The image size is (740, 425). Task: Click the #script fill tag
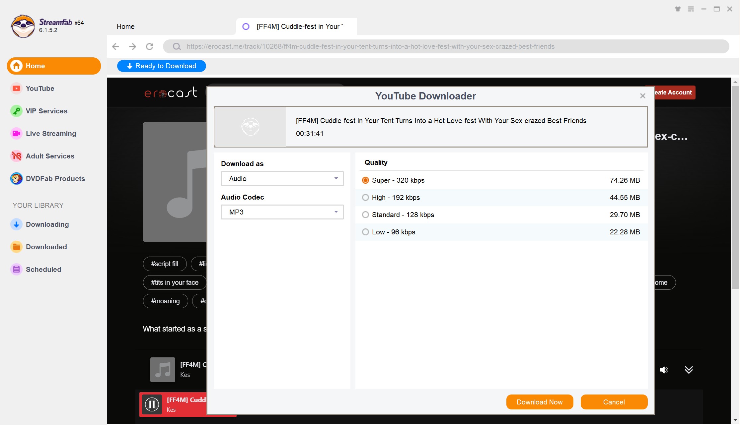[x=165, y=264]
